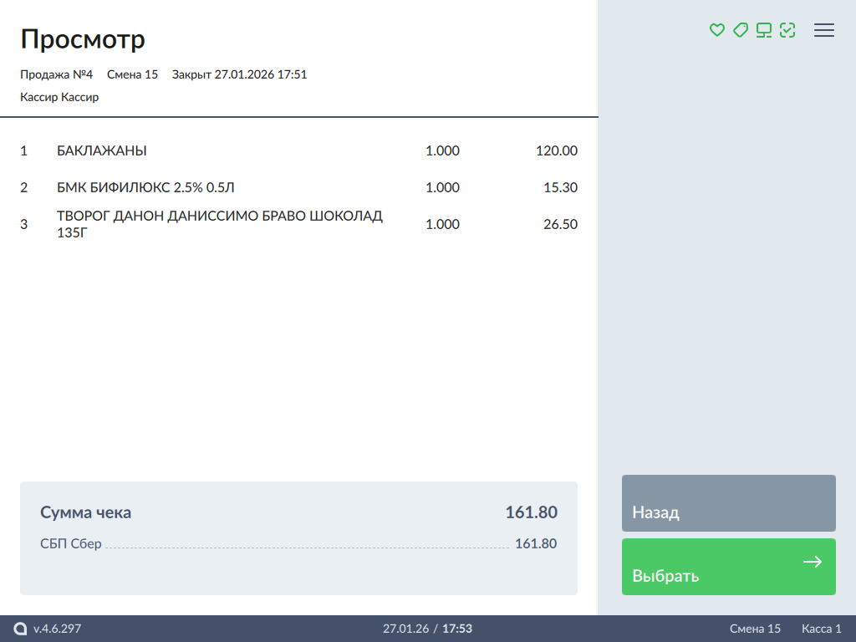Open the hamburger menu

click(x=824, y=30)
